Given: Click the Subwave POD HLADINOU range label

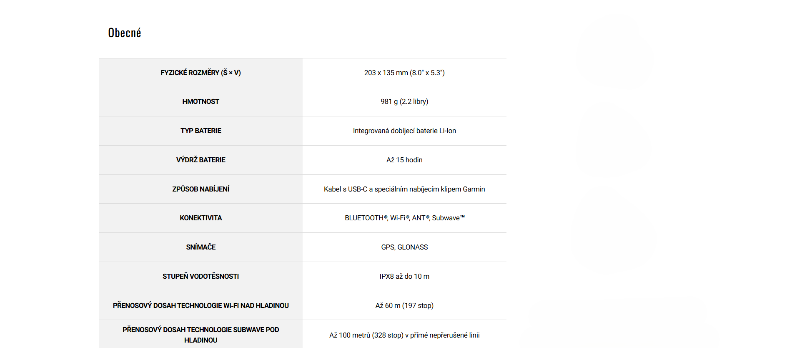Looking at the screenshot, I should pyautogui.click(x=201, y=335).
